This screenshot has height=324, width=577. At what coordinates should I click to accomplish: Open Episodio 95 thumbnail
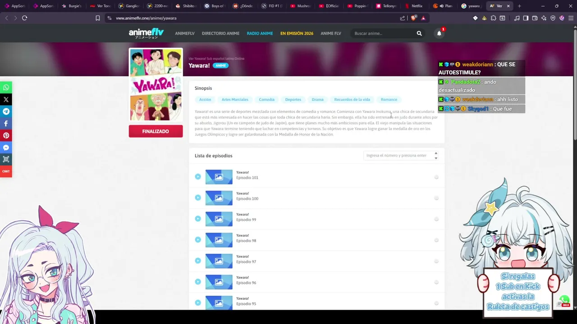219,302
